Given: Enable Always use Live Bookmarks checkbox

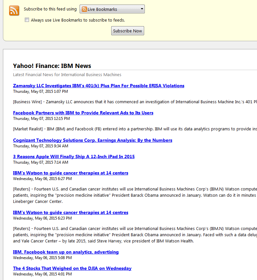Looking at the screenshot, I should coord(27,20).
